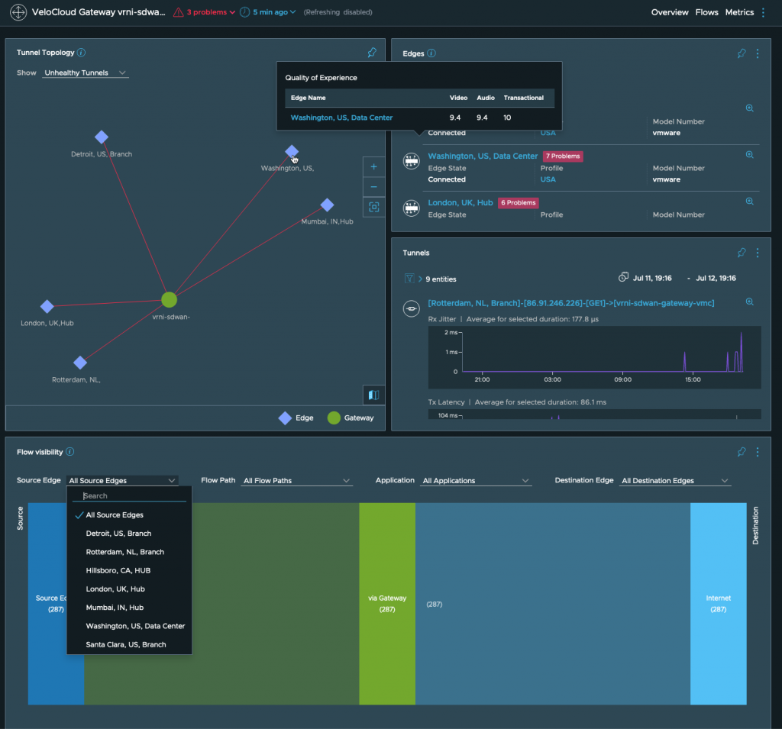Click the via Gateway flow bar

tap(387, 603)
